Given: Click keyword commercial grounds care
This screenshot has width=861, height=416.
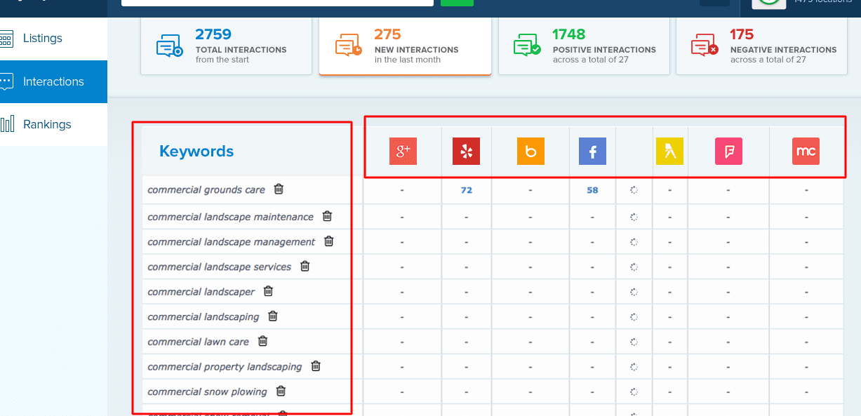Looking at the screenshot, I should (x=206, y=189).
